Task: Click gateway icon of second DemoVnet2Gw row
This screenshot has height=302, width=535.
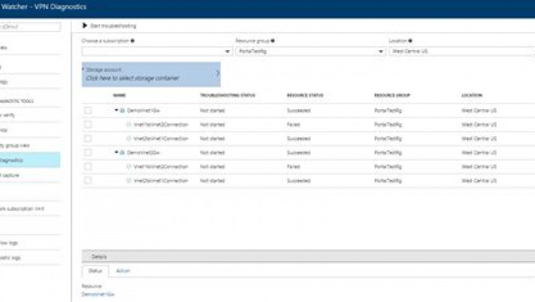Action: pos(122,152)
